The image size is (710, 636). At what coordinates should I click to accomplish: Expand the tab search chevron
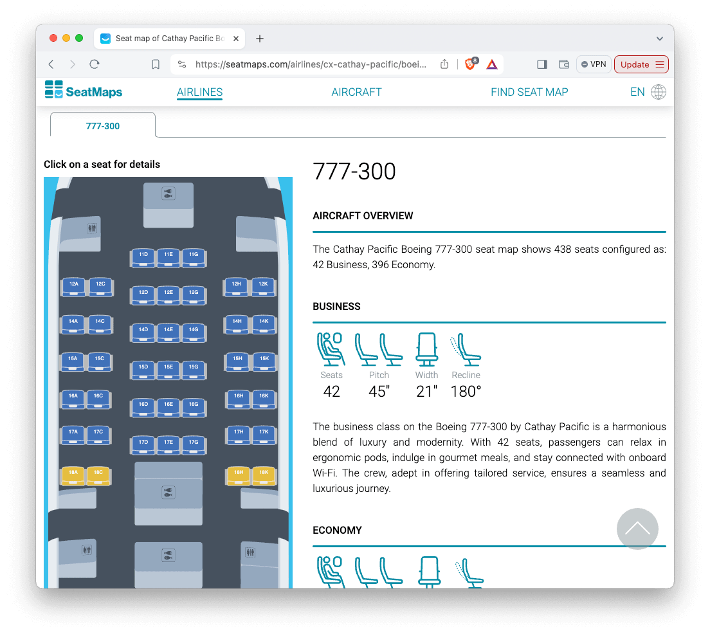[x=659, y=39]
